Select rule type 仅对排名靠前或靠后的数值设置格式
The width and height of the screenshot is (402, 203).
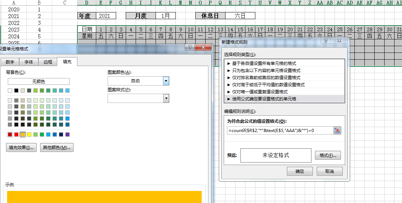(x=284, y=77)
